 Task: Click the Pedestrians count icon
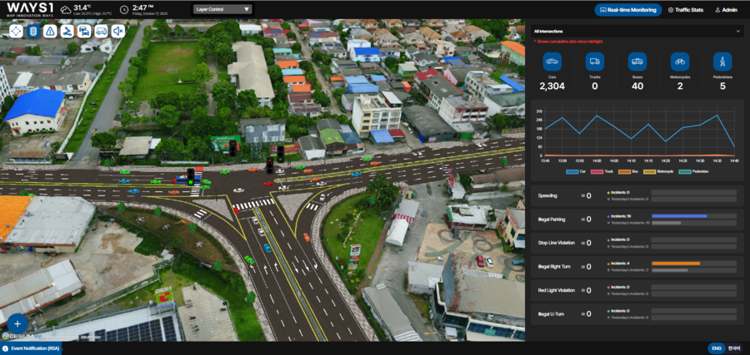(722, 61)
